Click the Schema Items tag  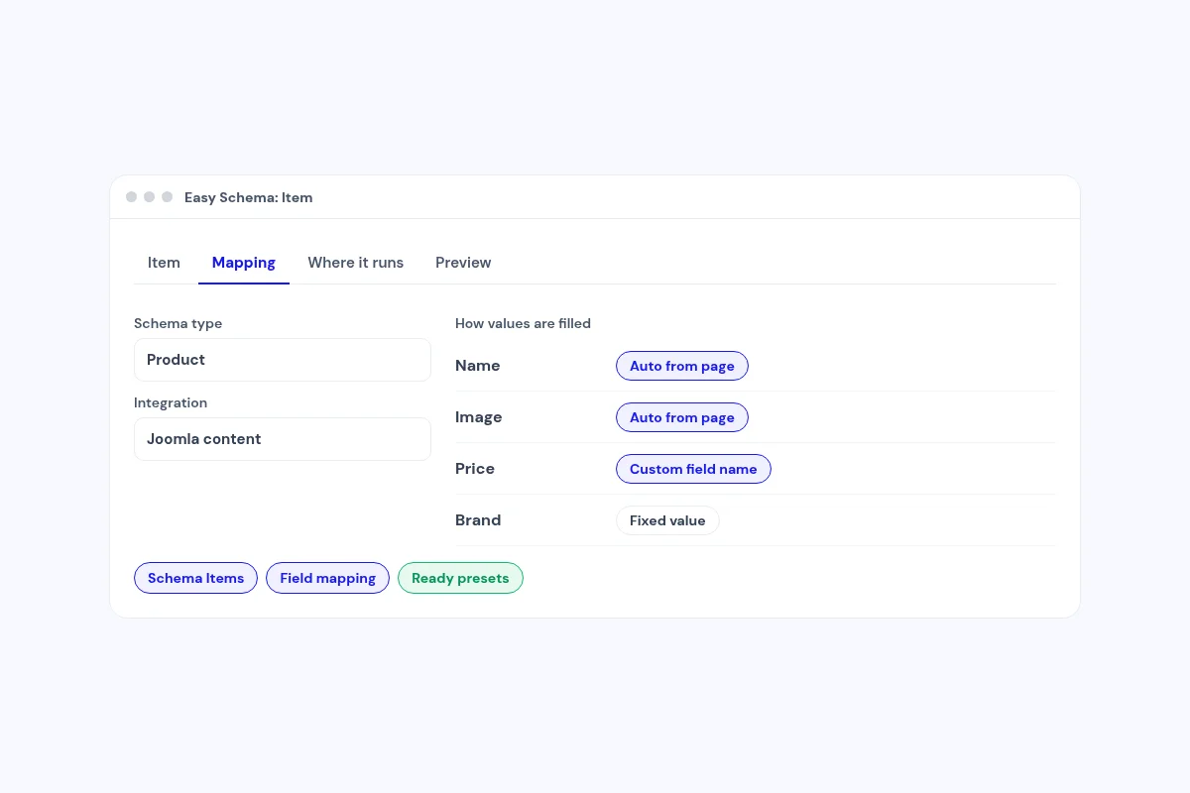(x=195, y=578)
